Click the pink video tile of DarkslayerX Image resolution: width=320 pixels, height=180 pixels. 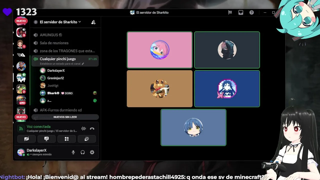(159, 50)
